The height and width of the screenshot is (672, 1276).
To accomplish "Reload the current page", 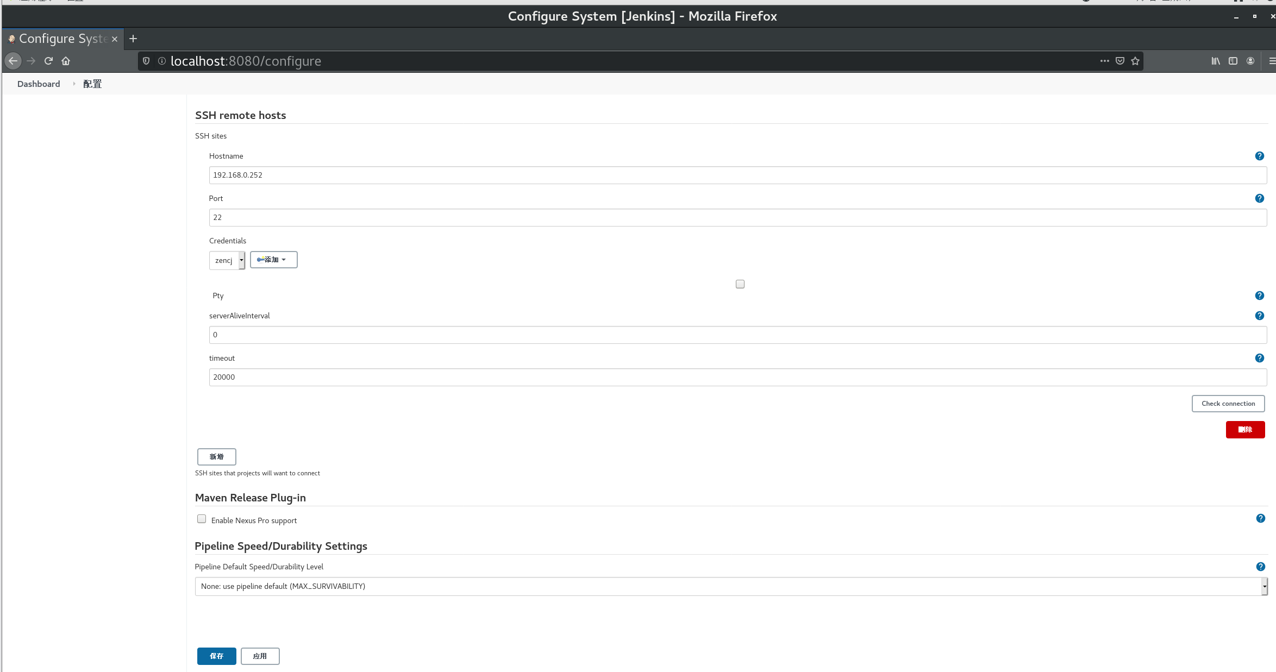I will (x=48, y=61).
